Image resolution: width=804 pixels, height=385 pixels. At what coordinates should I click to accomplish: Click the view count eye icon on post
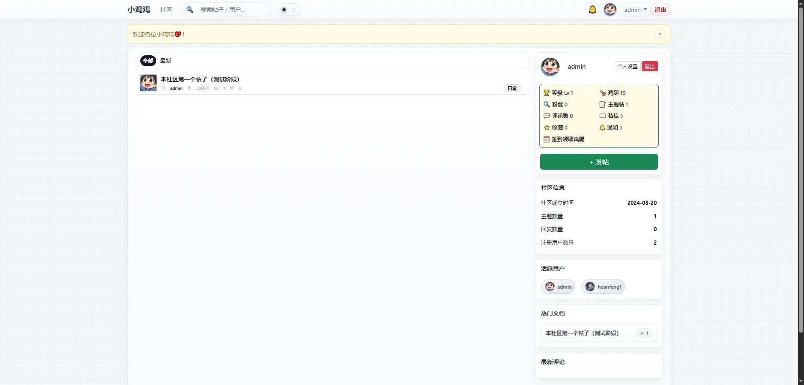pyautogui.click(x=216, y=88)
